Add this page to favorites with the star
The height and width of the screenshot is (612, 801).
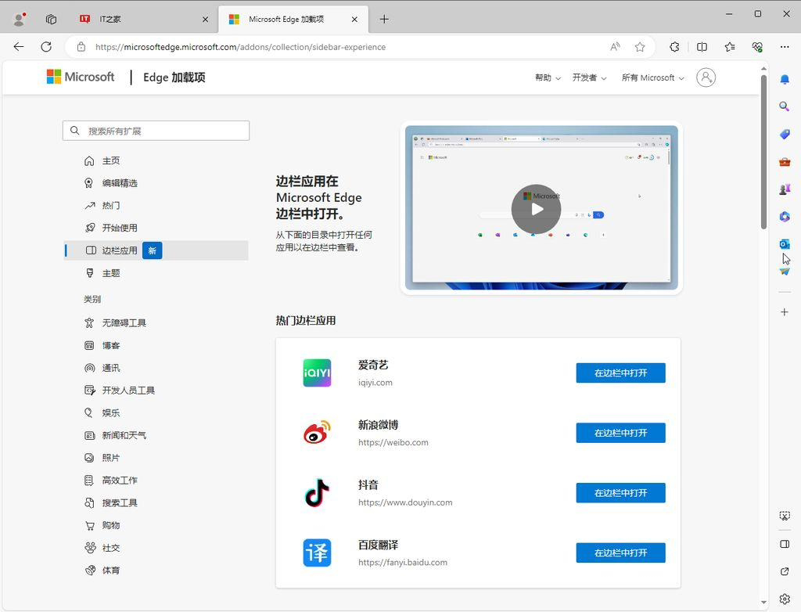[x=640, y=47]
